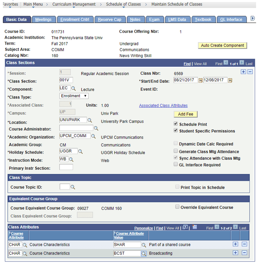This screenshot has height=264, width=259.
Task: Delete the BCST attribute row
Action: coord(244,253)
